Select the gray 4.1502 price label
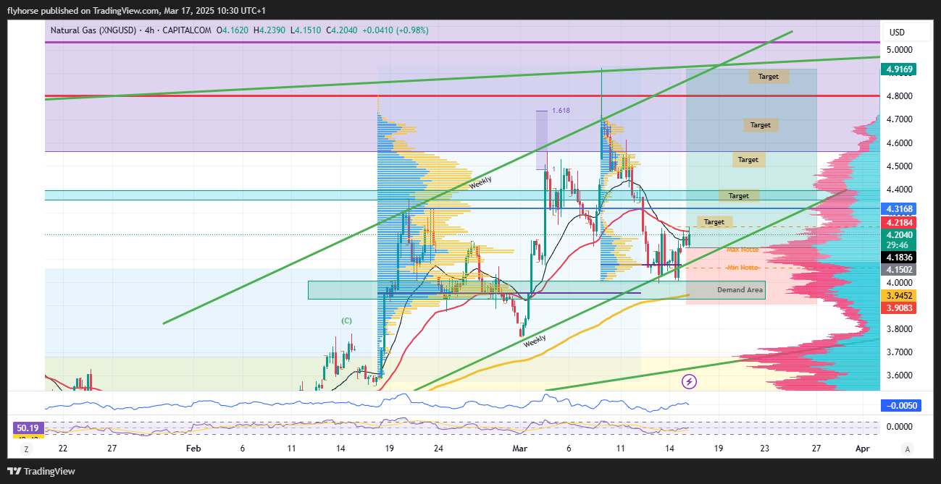This screenshot has width=941, height=484. [x=898, y=269]
